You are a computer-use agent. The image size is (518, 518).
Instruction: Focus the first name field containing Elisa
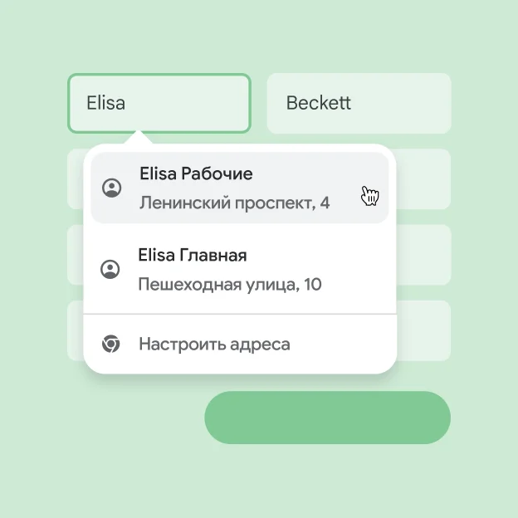click(158, 103)
